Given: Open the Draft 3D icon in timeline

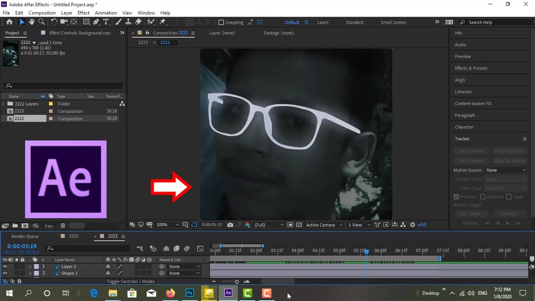Looking at the screenshot, I should pos(153,249).
